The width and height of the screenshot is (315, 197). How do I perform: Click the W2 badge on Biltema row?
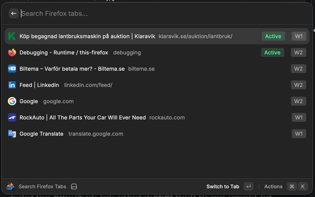(299, 69)
